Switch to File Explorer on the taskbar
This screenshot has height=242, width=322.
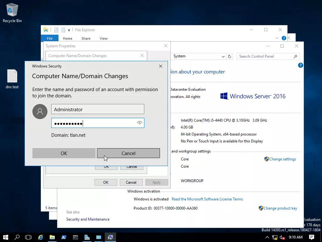52,237
